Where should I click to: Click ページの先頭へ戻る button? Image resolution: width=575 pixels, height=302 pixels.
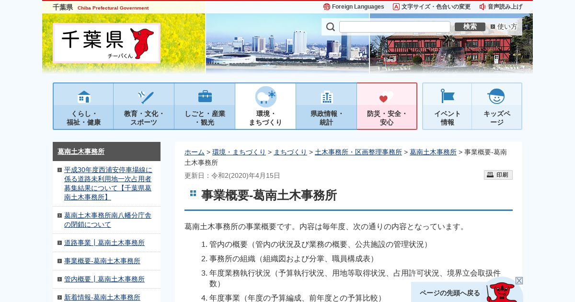449,293
